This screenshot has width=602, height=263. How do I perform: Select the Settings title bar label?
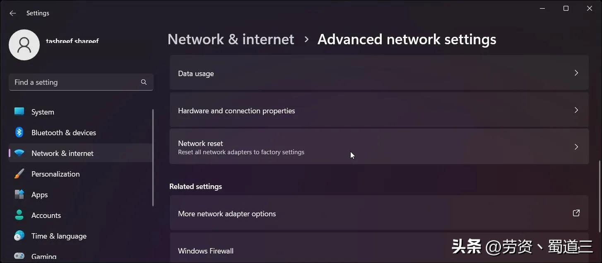pos(37,13)
